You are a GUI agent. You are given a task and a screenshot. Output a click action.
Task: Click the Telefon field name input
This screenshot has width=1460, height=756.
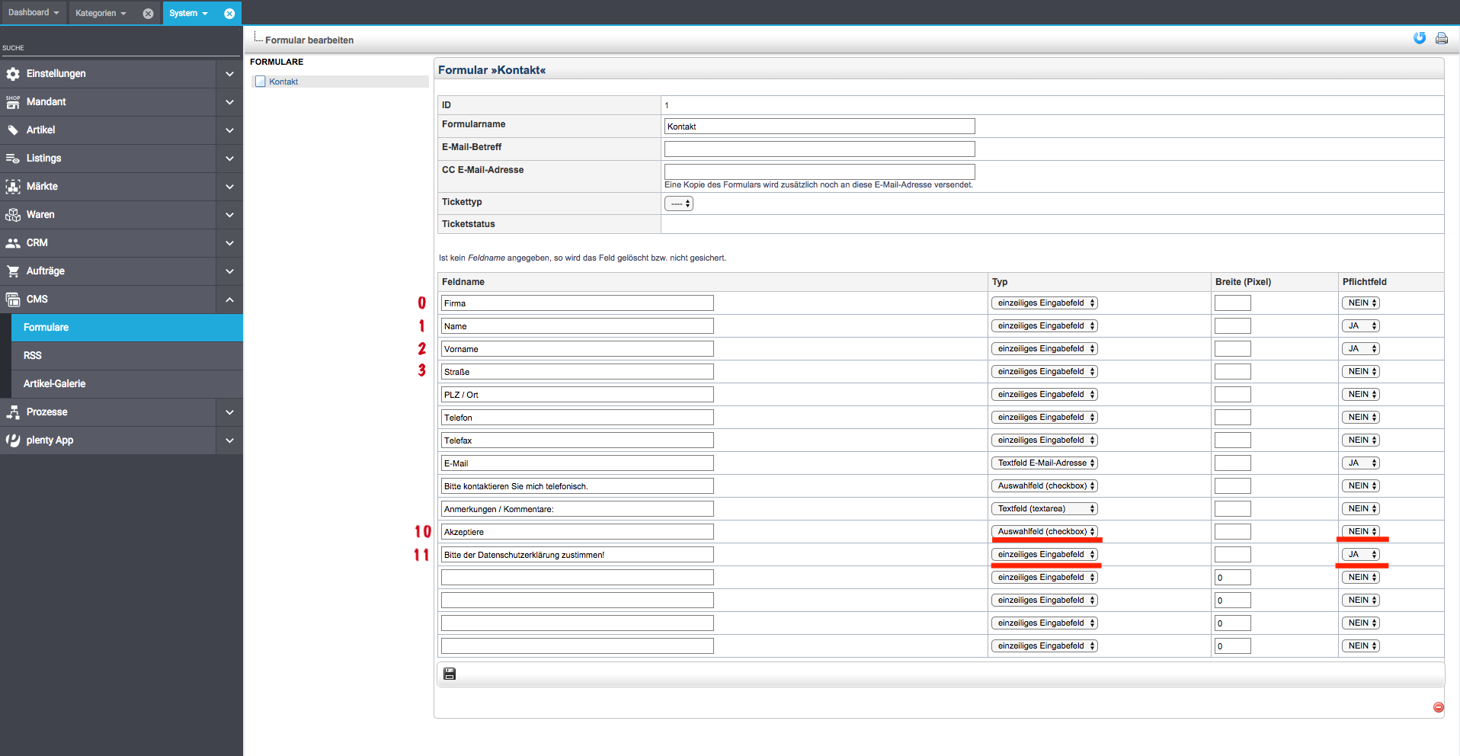tap(578, 418)
